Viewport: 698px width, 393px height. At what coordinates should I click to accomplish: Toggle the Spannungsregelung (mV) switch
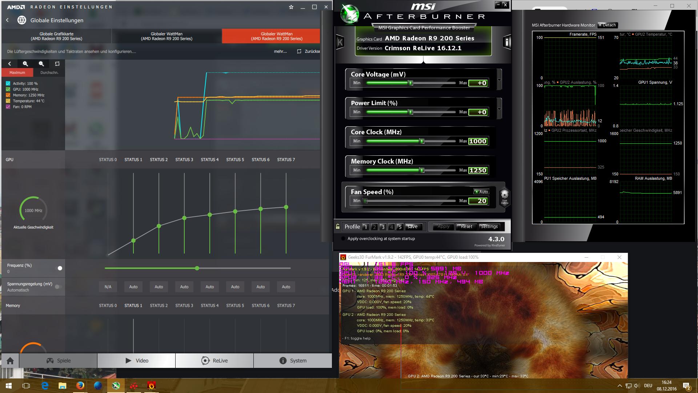58,287
